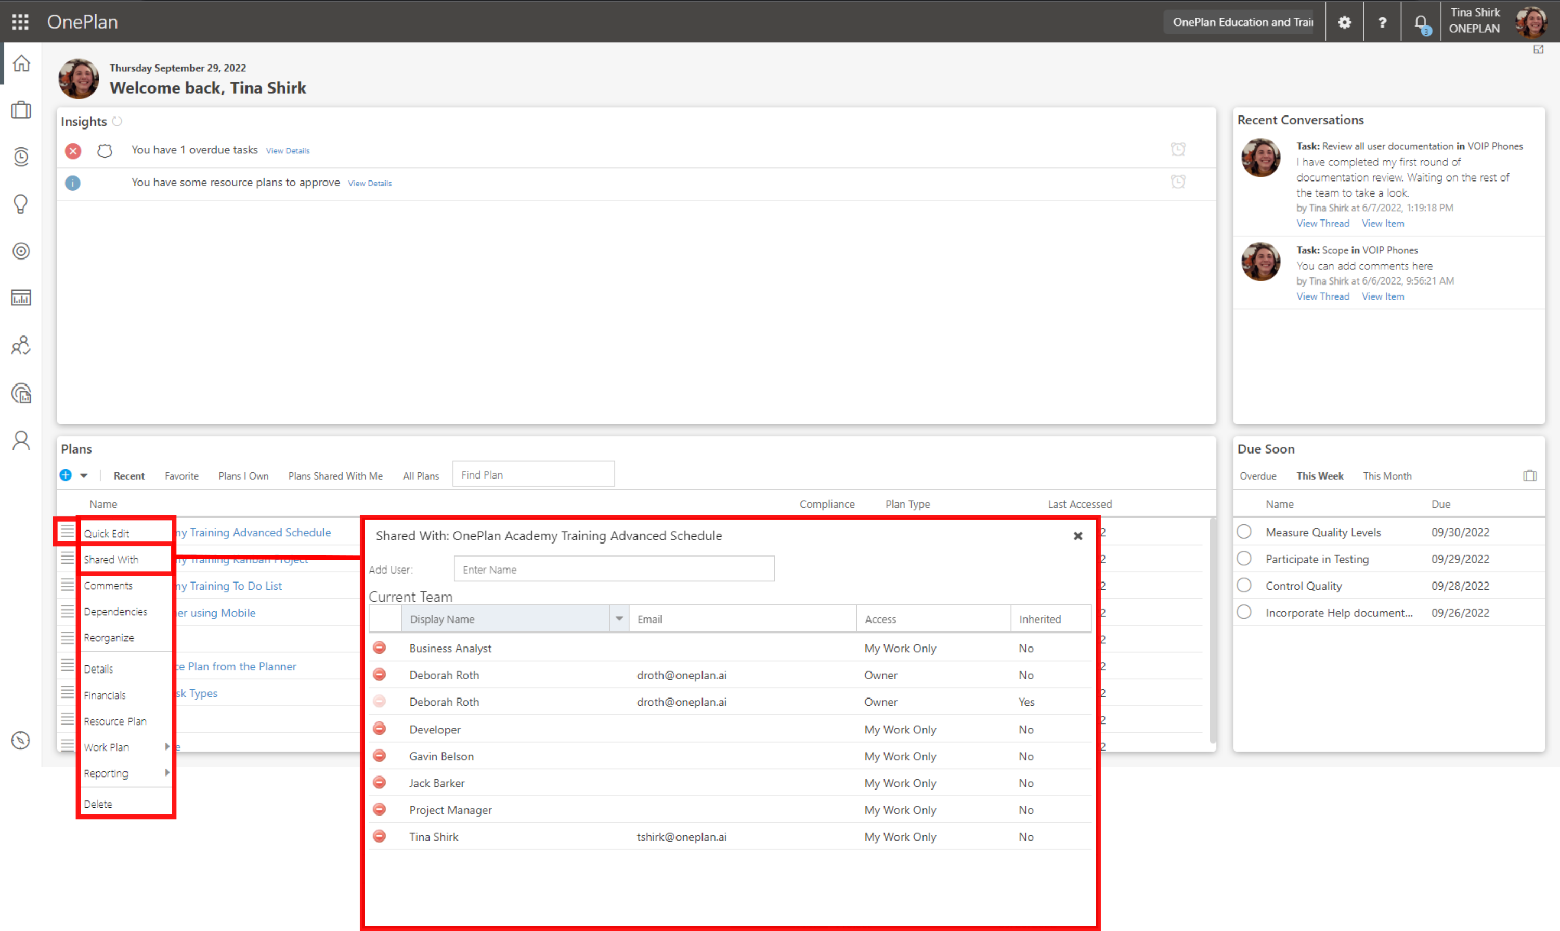Remove Jack Barker from the current team
The width and height of the screenshot is (1560, 931).
pyautogui.click(x=380, y=782)
